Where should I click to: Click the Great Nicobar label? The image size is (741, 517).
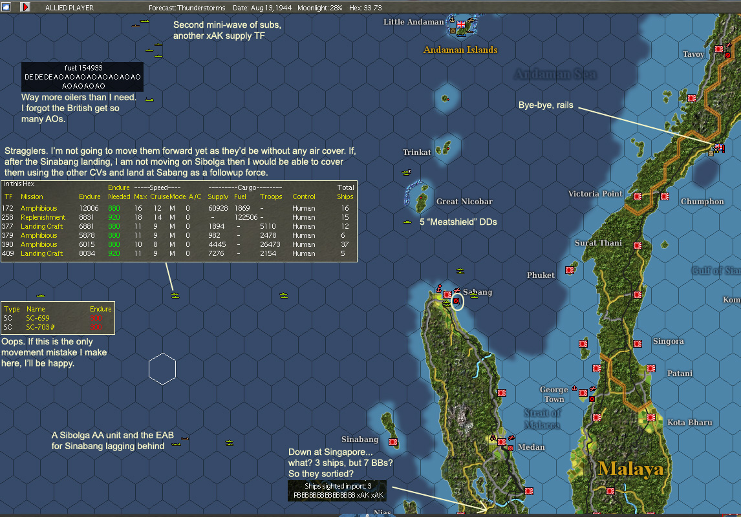(464, 201)
